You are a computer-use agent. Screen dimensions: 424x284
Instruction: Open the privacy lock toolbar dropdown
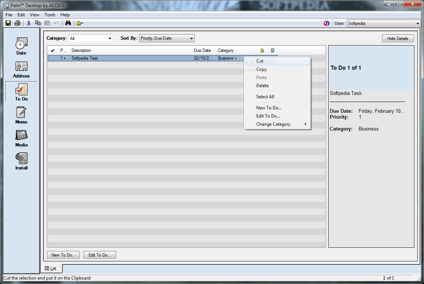tap(79, 23)
